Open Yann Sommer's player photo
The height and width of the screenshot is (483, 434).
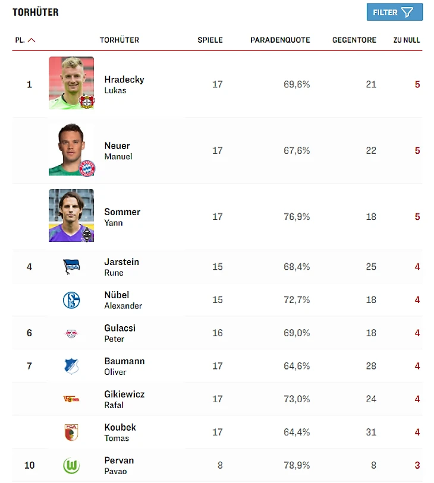71,216
